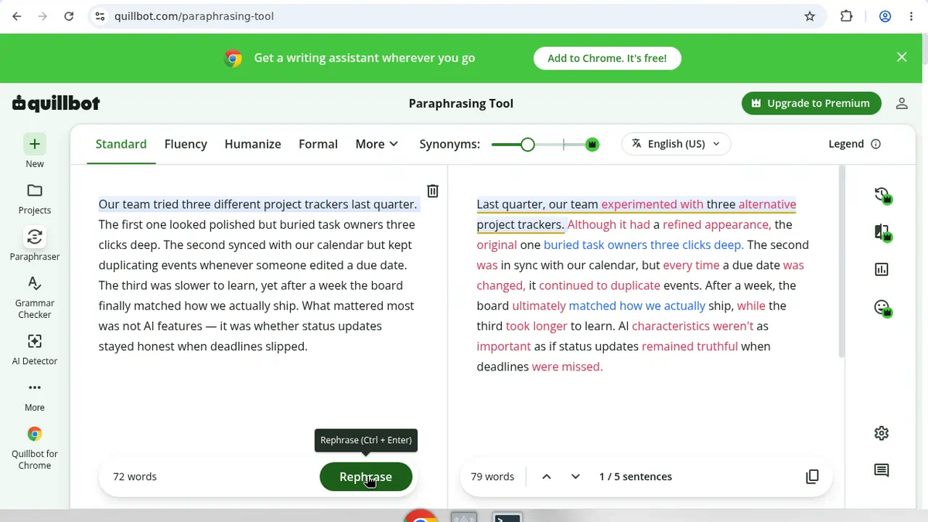Close the green Chrome extension banner
The image size is (928, 522).
point(902,57)
